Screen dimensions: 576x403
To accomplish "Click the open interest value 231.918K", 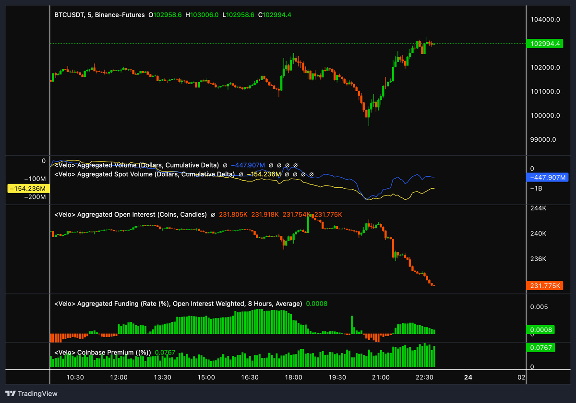I will (x=265, y=214).
